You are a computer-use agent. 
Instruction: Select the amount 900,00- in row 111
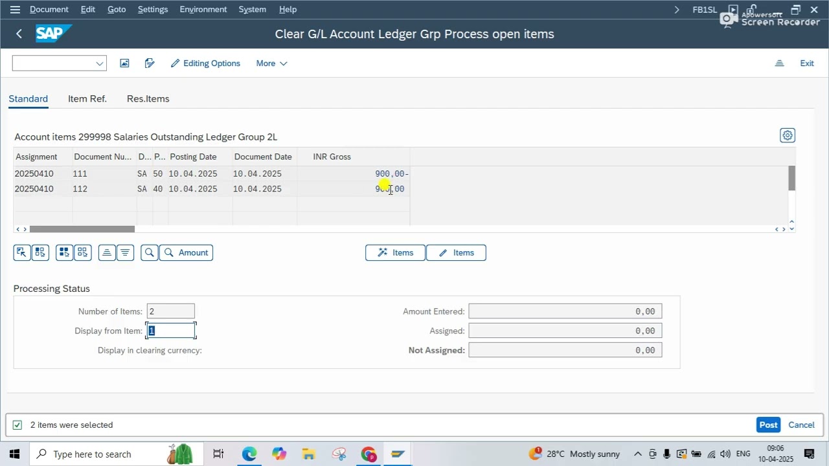tap(392, 173)
